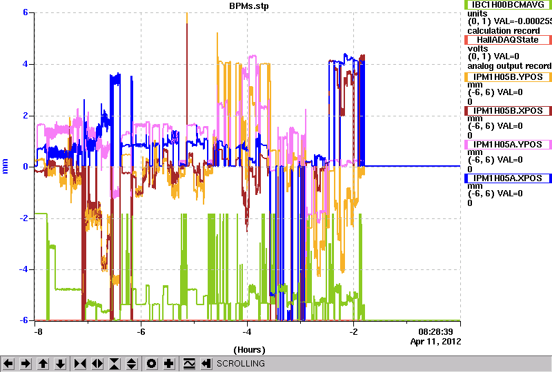Shift the plot up with up arrow
Image resolution: width=552 pixels, height=372 pixels.
(x=43, y=364)
